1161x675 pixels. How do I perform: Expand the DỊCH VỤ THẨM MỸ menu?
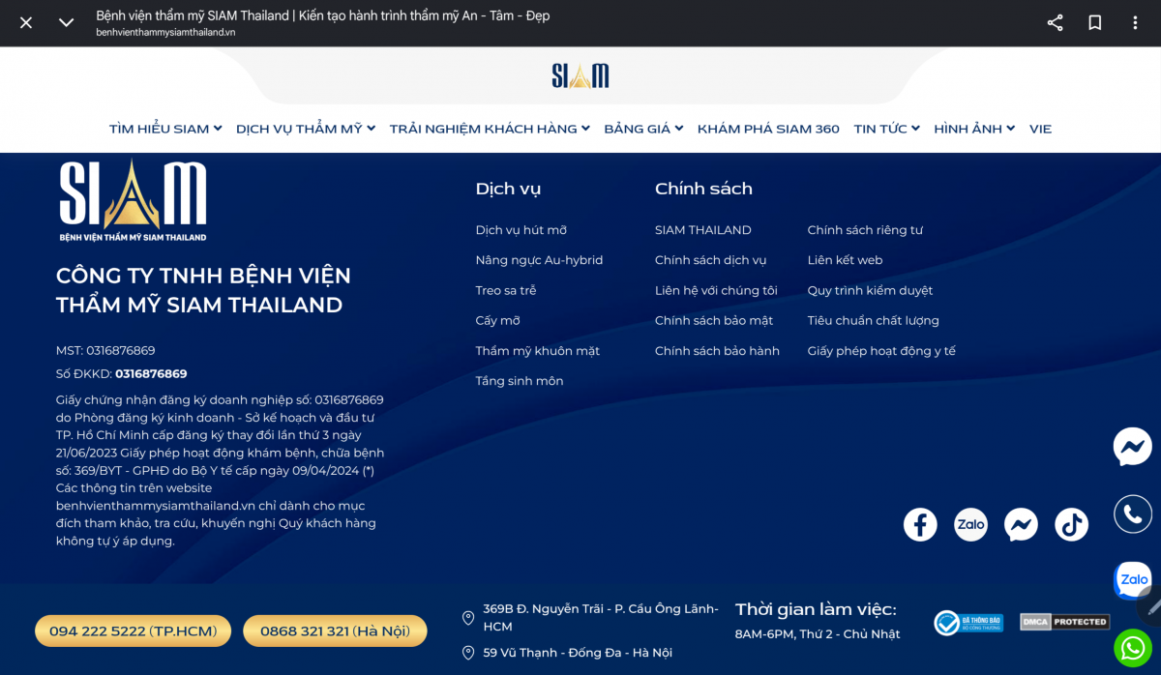[306, 129]
